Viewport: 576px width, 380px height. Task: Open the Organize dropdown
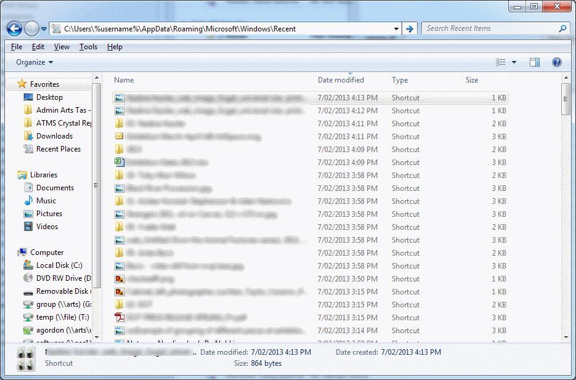(x=34, y=62)
